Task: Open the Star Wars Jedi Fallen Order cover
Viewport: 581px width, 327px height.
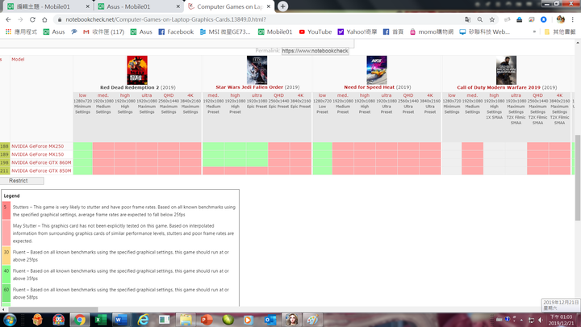Action: click(257, 70)
